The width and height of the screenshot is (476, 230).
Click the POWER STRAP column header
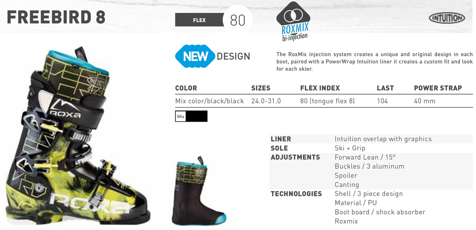click(438, 88)
